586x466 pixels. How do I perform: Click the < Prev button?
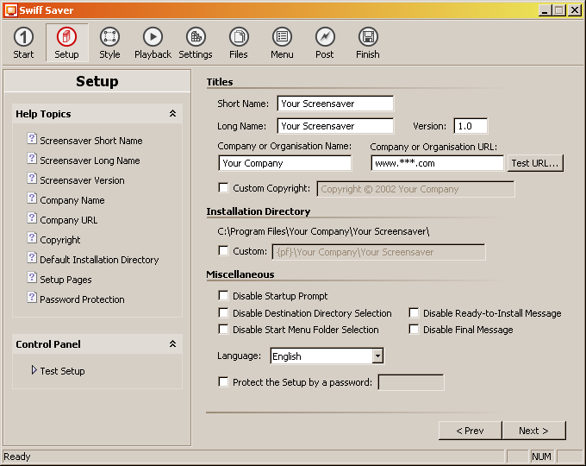click(x=471, y=431)
